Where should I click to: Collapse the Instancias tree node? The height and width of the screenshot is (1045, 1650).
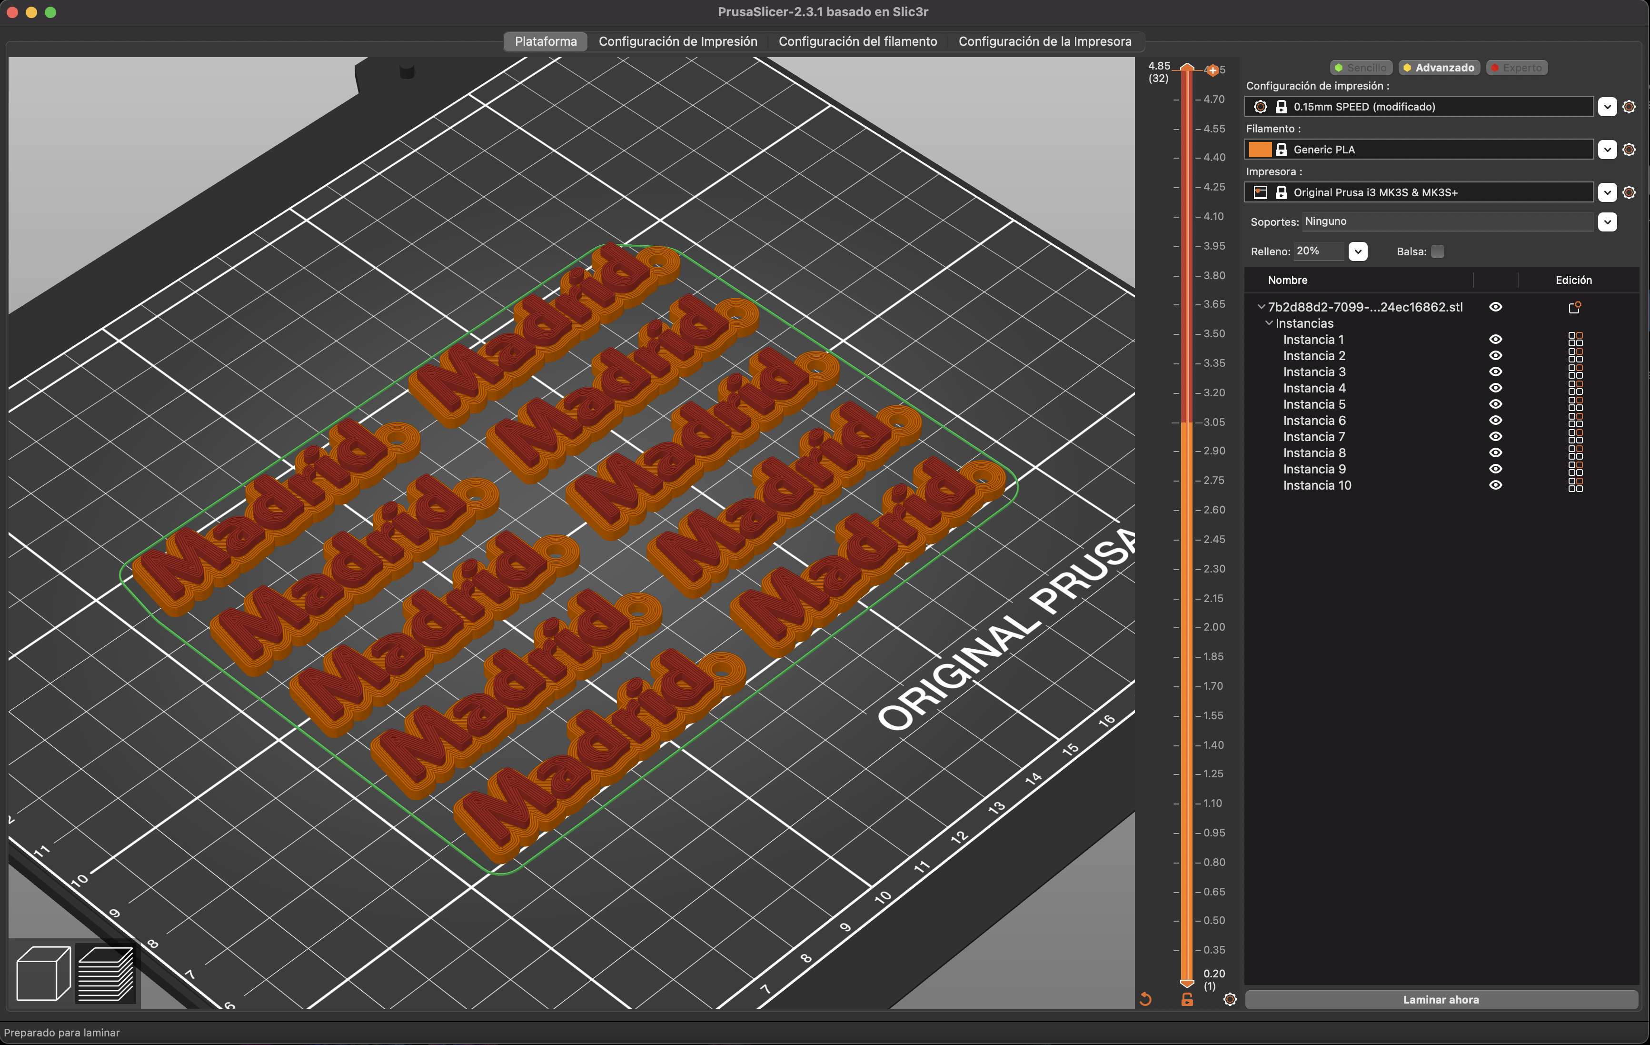coord(1269,323)
